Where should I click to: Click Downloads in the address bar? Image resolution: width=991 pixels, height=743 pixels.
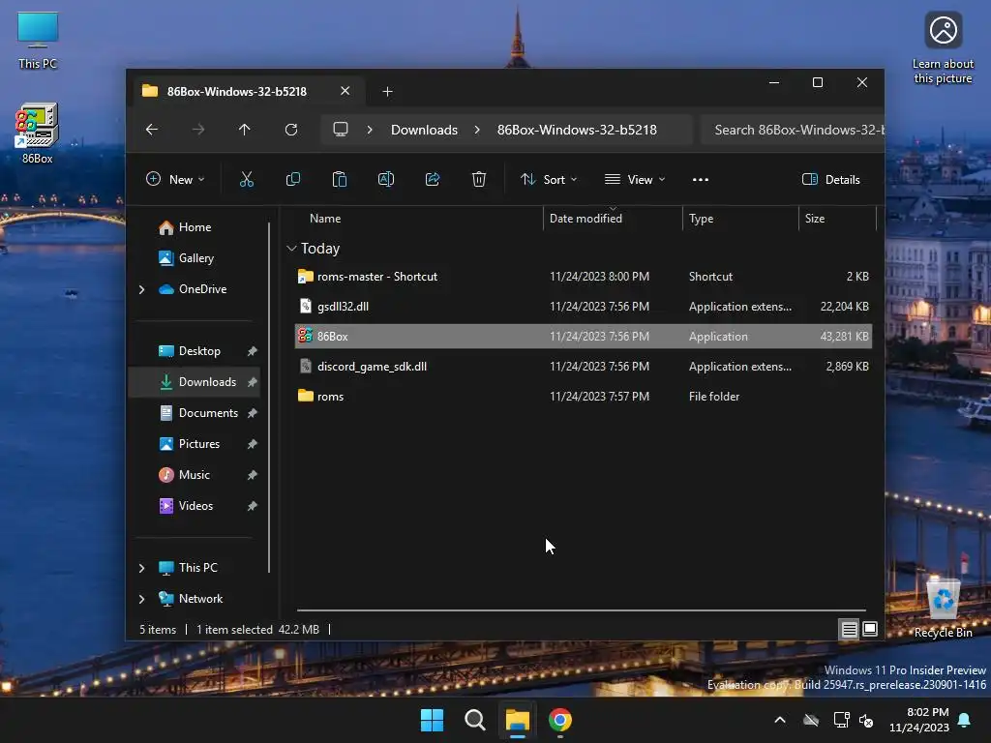click(424, 130)
